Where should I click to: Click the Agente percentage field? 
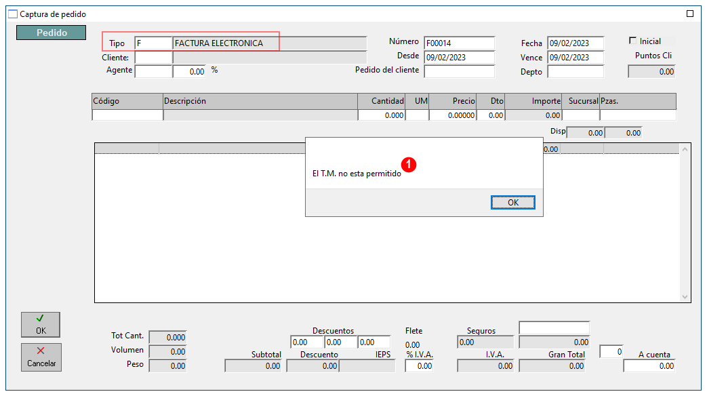189,71
